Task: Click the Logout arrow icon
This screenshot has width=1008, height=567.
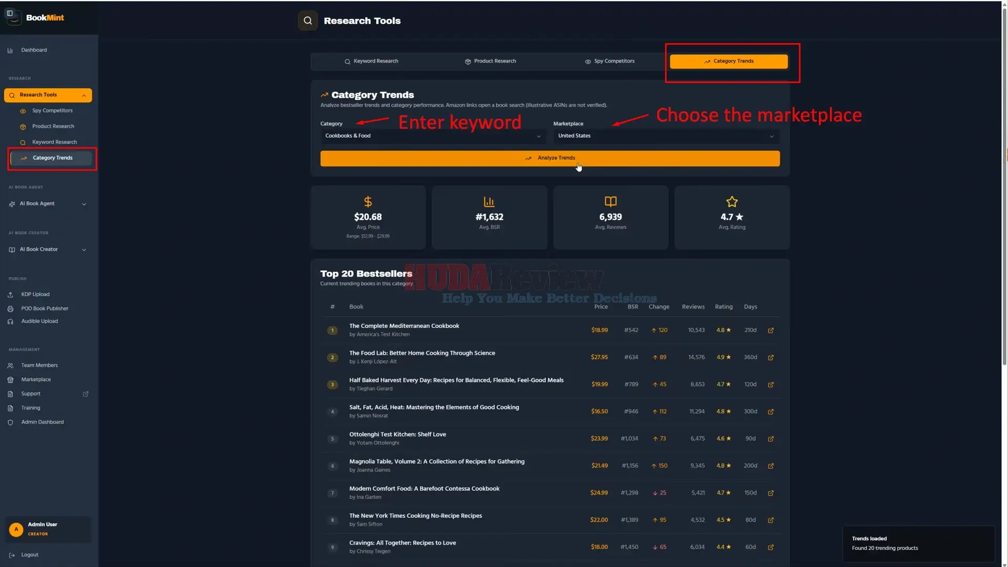Action: pos(12,555)
